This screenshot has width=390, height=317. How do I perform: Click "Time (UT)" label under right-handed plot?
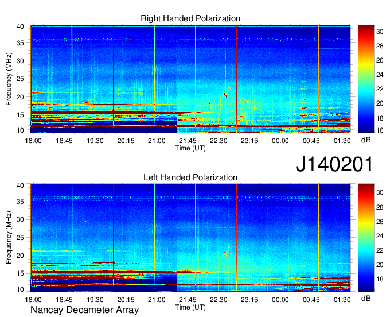190,148
